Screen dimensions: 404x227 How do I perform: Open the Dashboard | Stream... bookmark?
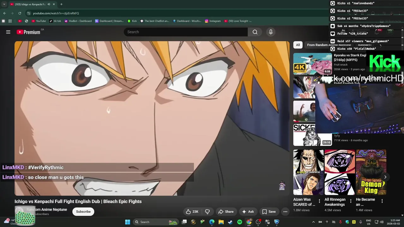coord(109,21)
